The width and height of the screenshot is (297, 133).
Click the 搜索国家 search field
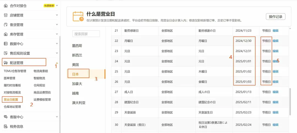[x=86, y=34]
